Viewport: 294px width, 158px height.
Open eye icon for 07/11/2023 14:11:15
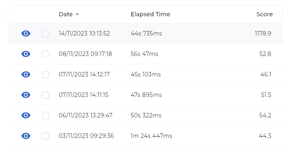pos(26,95)
